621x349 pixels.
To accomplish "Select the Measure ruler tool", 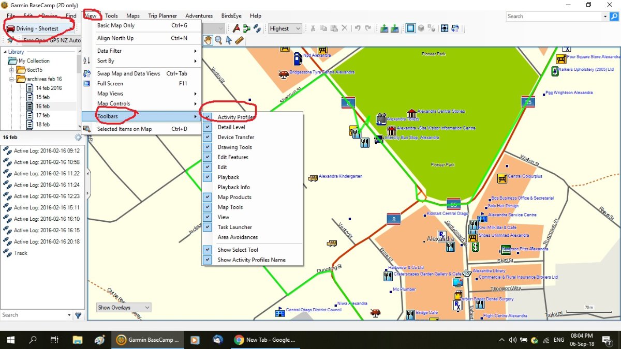I will tap(239, 40).
